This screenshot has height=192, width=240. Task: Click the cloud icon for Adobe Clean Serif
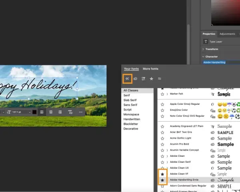point(213,162)
